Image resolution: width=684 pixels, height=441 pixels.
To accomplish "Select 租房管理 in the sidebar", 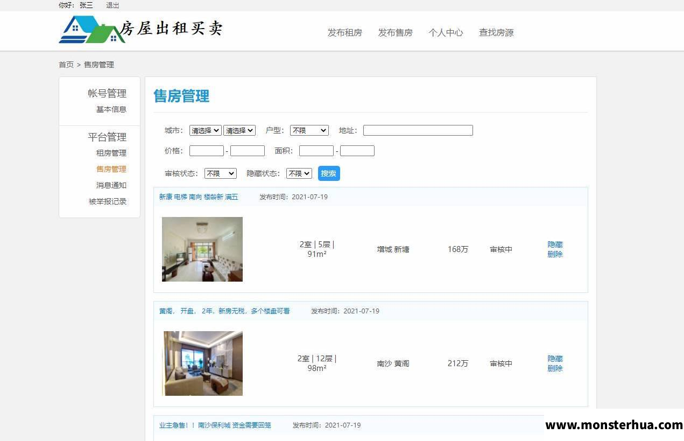I will pos(111,153).
